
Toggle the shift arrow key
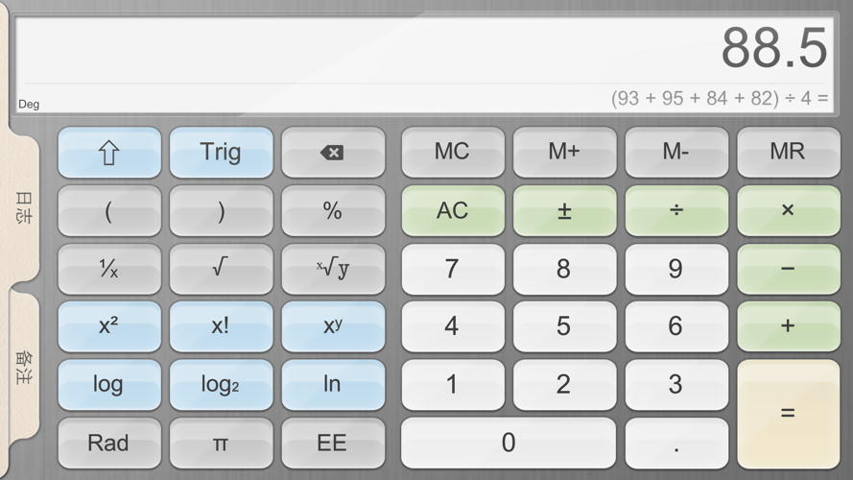(108, 153)
